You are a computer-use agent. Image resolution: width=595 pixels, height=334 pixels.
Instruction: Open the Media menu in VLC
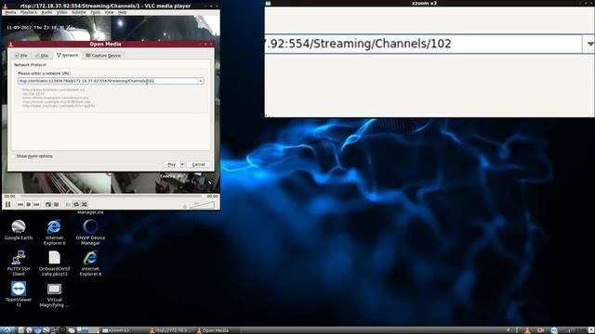(x=10, y=12)
